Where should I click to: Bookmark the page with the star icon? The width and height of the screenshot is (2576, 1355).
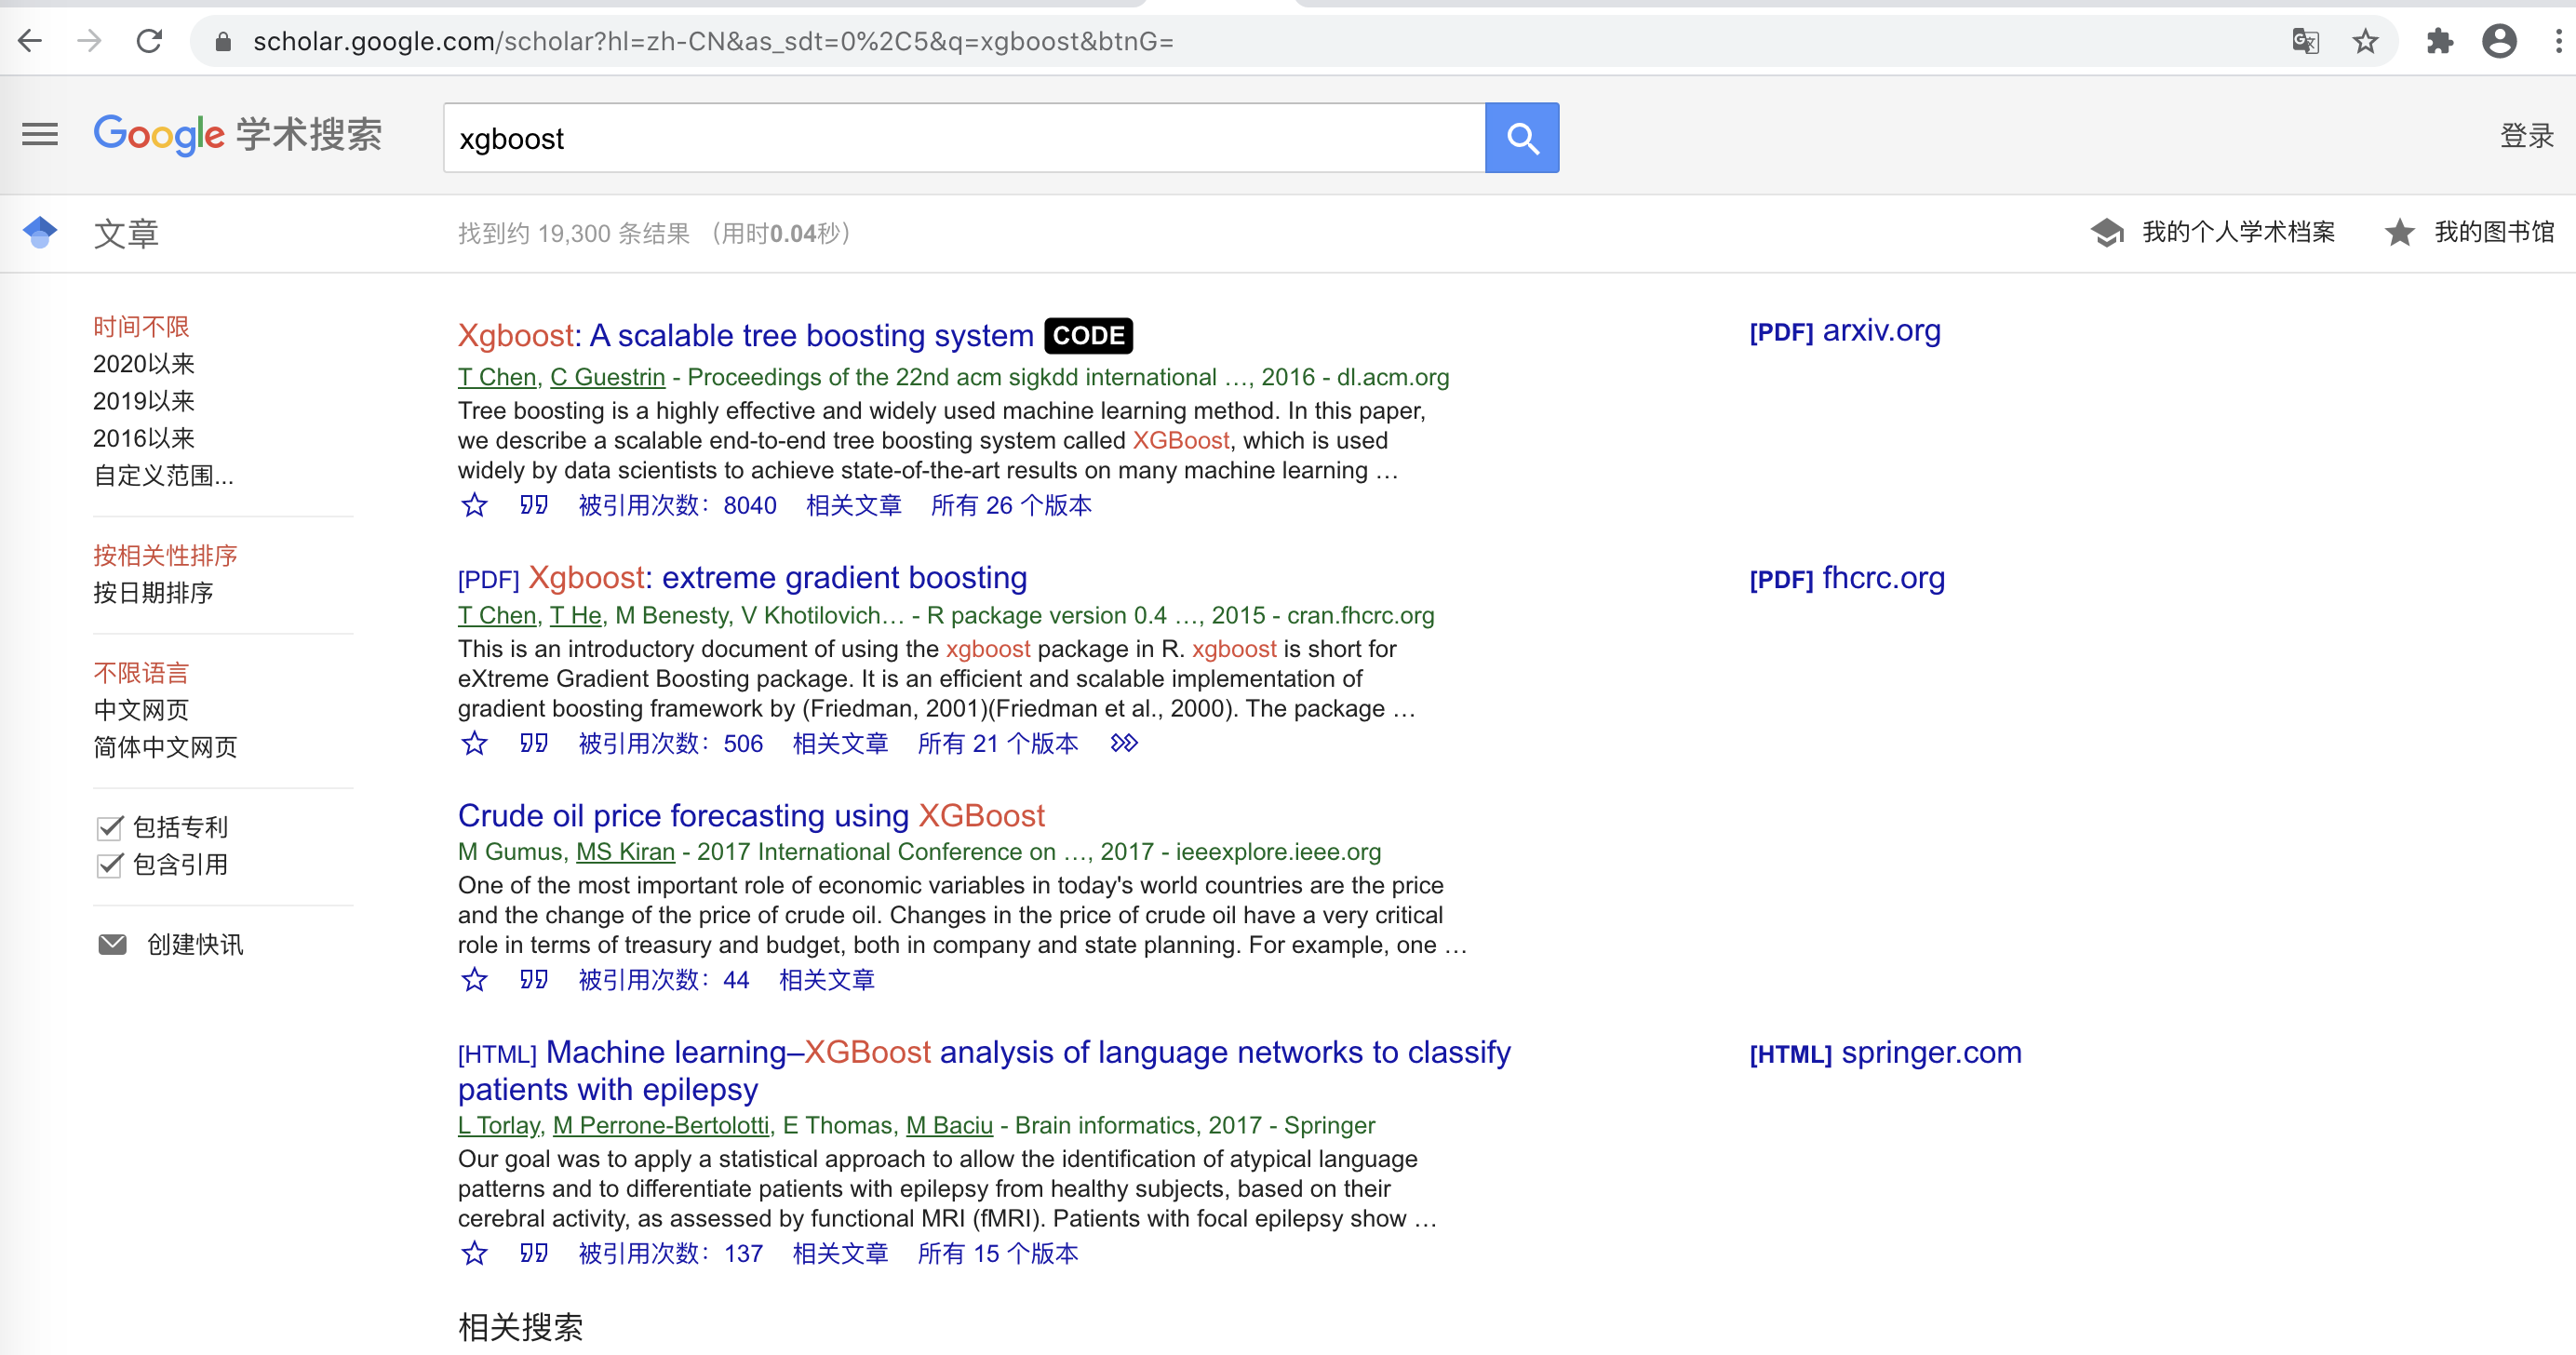(2365, 41)
